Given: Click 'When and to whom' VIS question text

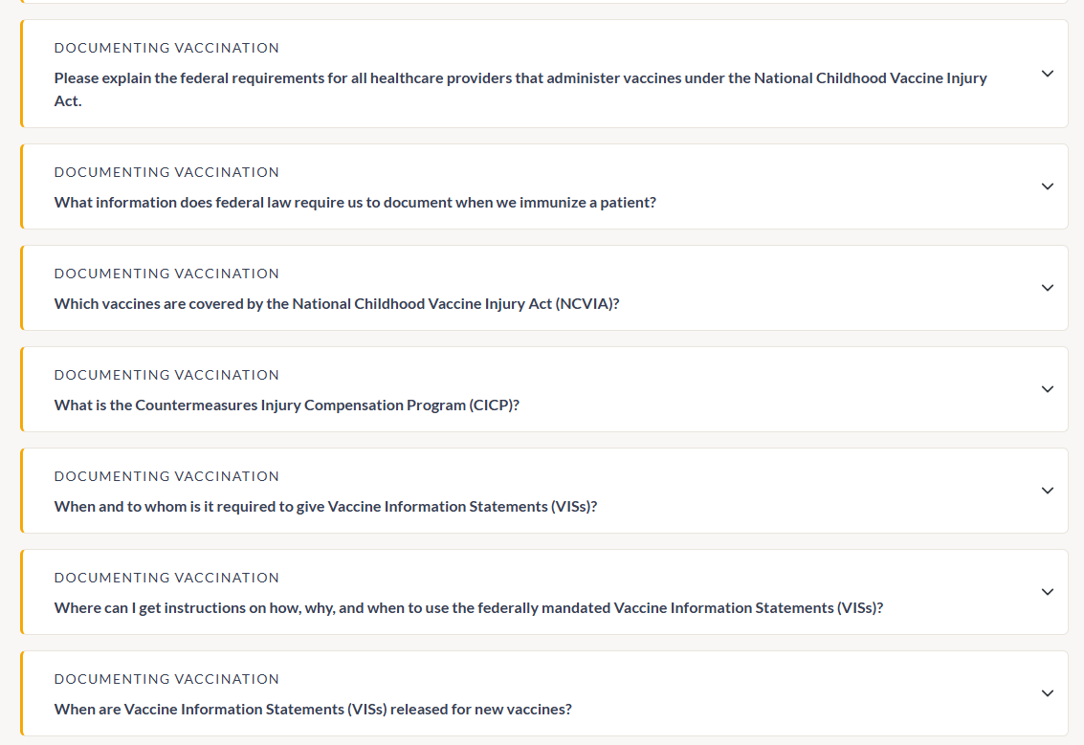Looking at the screenshot, I should [x=325, y=507].
